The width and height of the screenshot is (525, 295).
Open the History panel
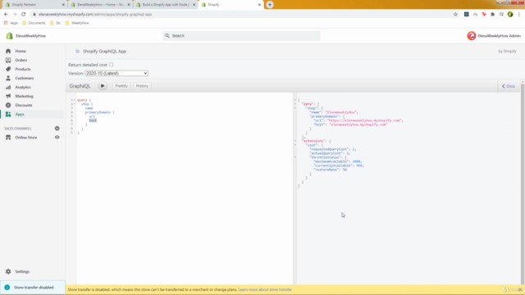[x=142, y=86]
